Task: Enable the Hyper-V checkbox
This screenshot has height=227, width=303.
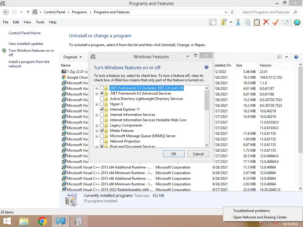Action: coord(102,104)
